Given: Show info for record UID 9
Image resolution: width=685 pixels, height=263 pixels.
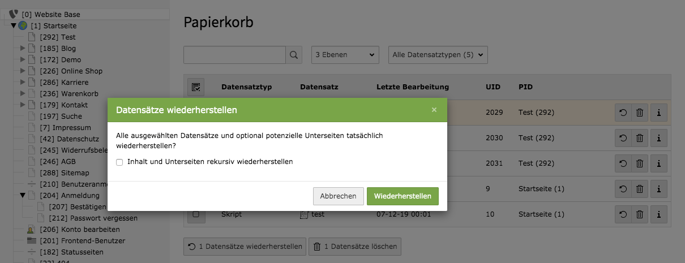Looking at the screenshot, I should tap(659, 189).
